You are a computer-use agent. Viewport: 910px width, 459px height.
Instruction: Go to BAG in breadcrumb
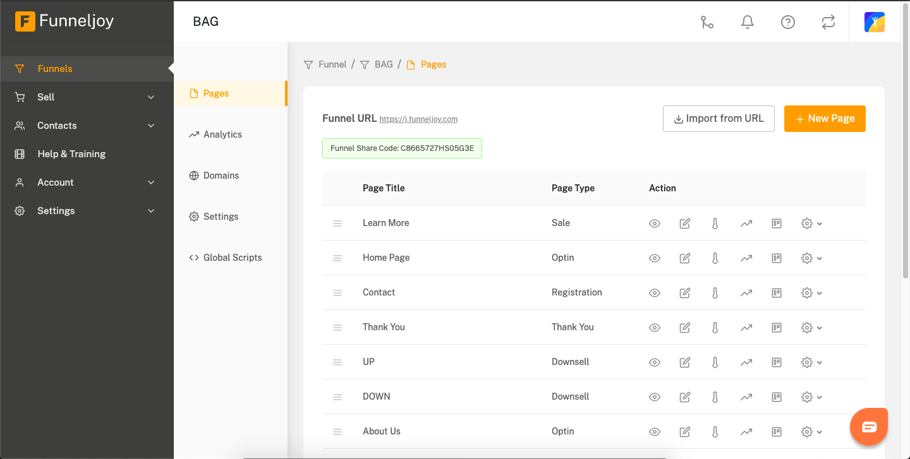pyautogui.click(x=377, y=64)
